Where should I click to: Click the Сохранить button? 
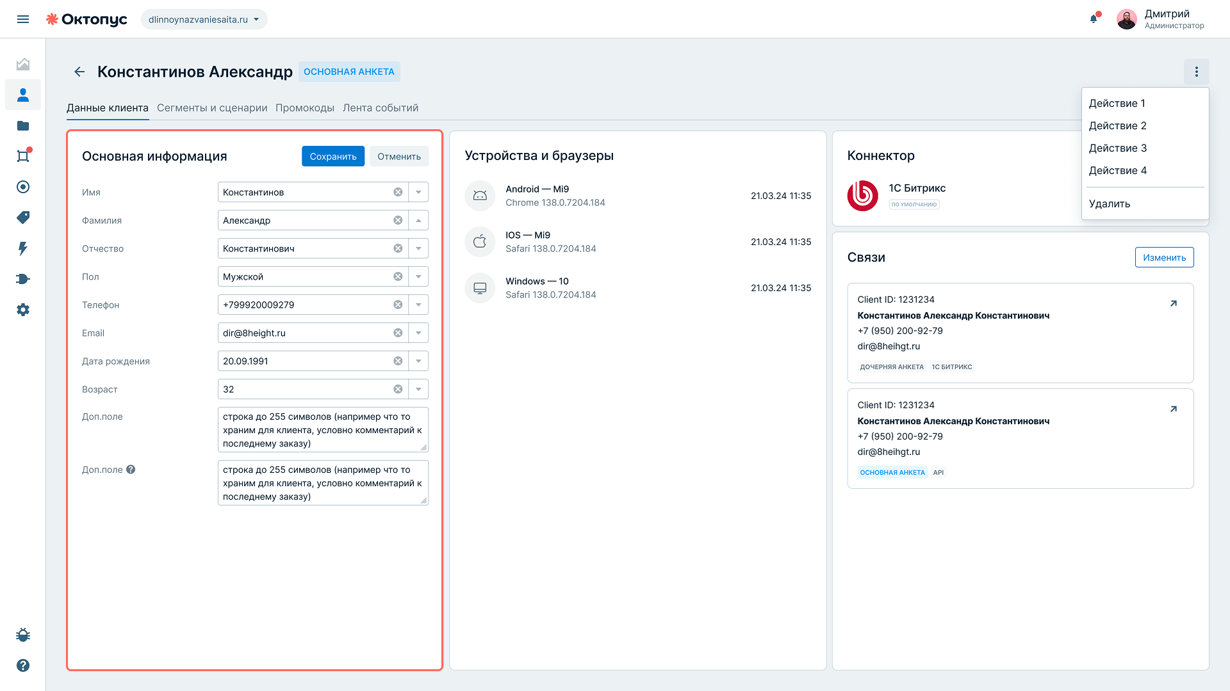click(333, 156)
